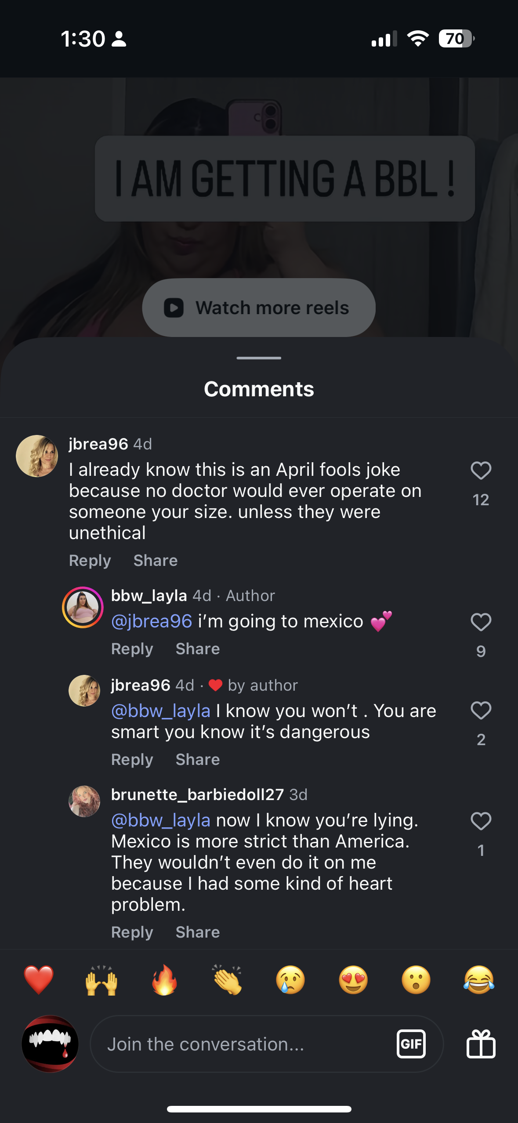518x1123 pixels.
Task: Open brunette_barbiedoll27's profile avatar
Action: tap(84, 801)
